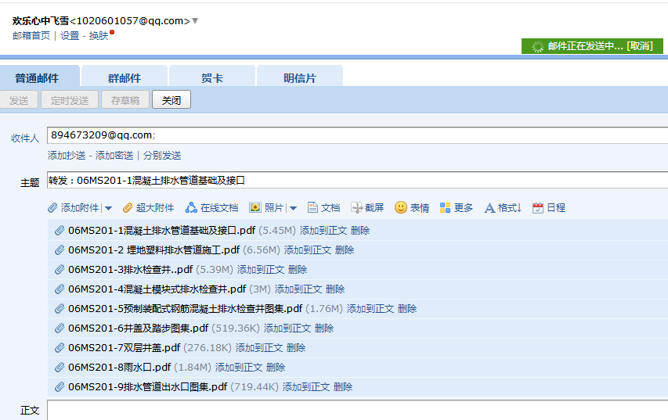Viewport: 668px width, 420px height.
Task: Open the super-large attachment (超大附件) icon
Action: coord(128,208)
